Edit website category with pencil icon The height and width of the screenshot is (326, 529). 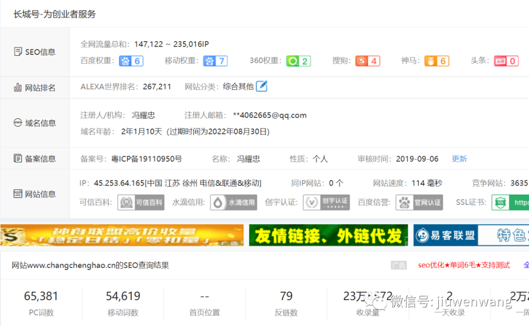[262, 86]
